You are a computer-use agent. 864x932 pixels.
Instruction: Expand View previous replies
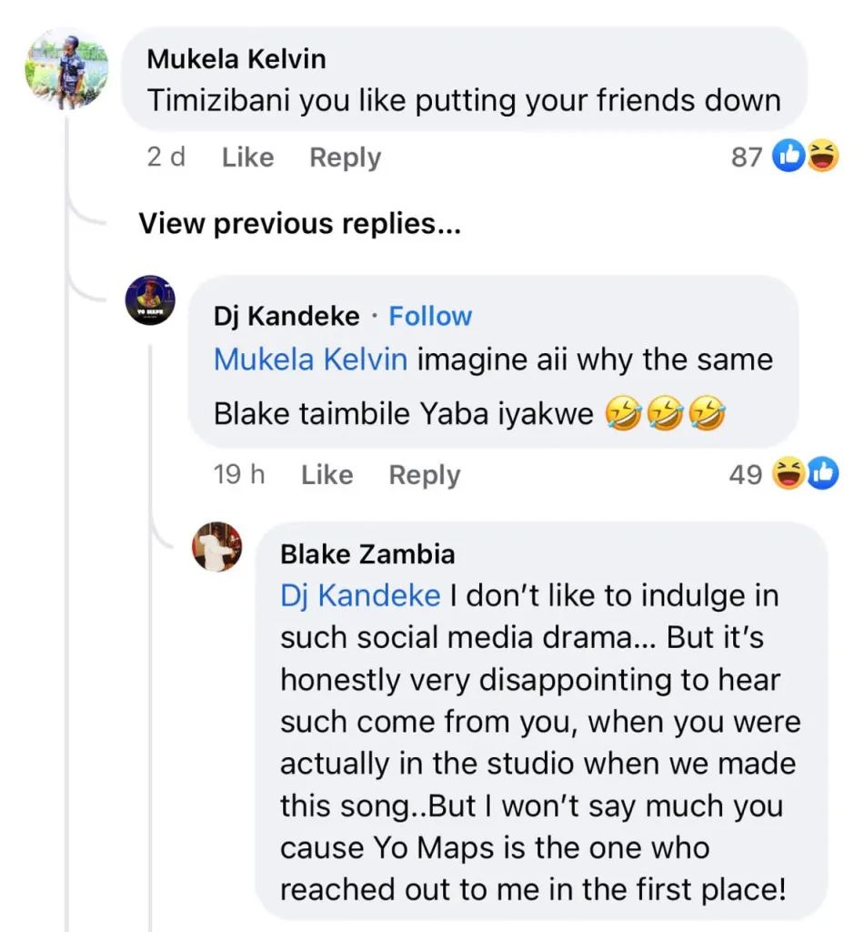(x=299, y=224)
